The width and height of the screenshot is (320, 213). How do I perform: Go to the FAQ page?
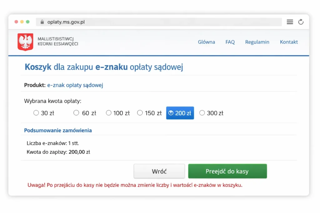point(230,42)
